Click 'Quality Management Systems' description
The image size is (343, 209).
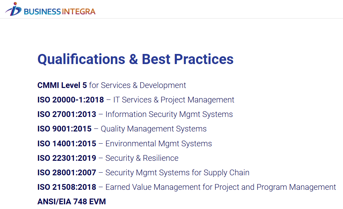(x=154, y=129)
